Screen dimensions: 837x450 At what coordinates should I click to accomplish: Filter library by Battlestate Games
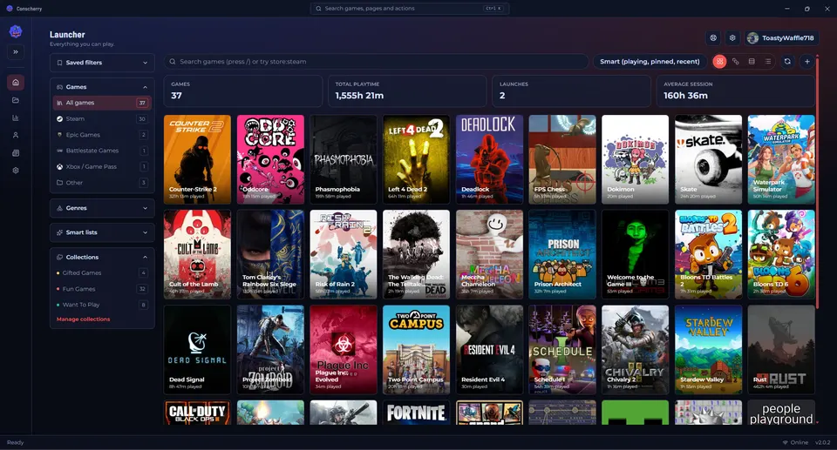pos(103,151)
